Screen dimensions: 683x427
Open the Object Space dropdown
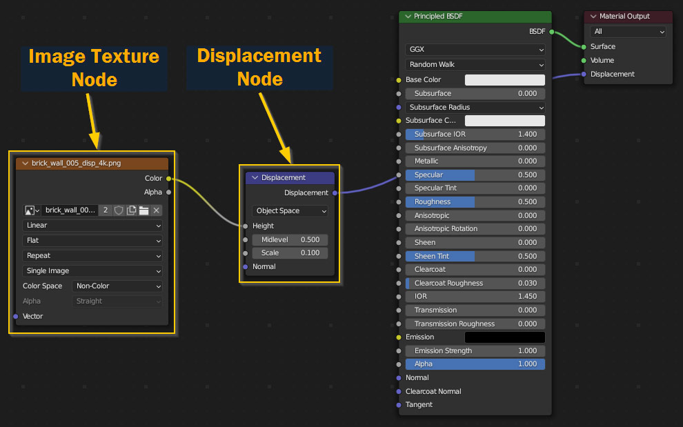[x=290, y=211]
